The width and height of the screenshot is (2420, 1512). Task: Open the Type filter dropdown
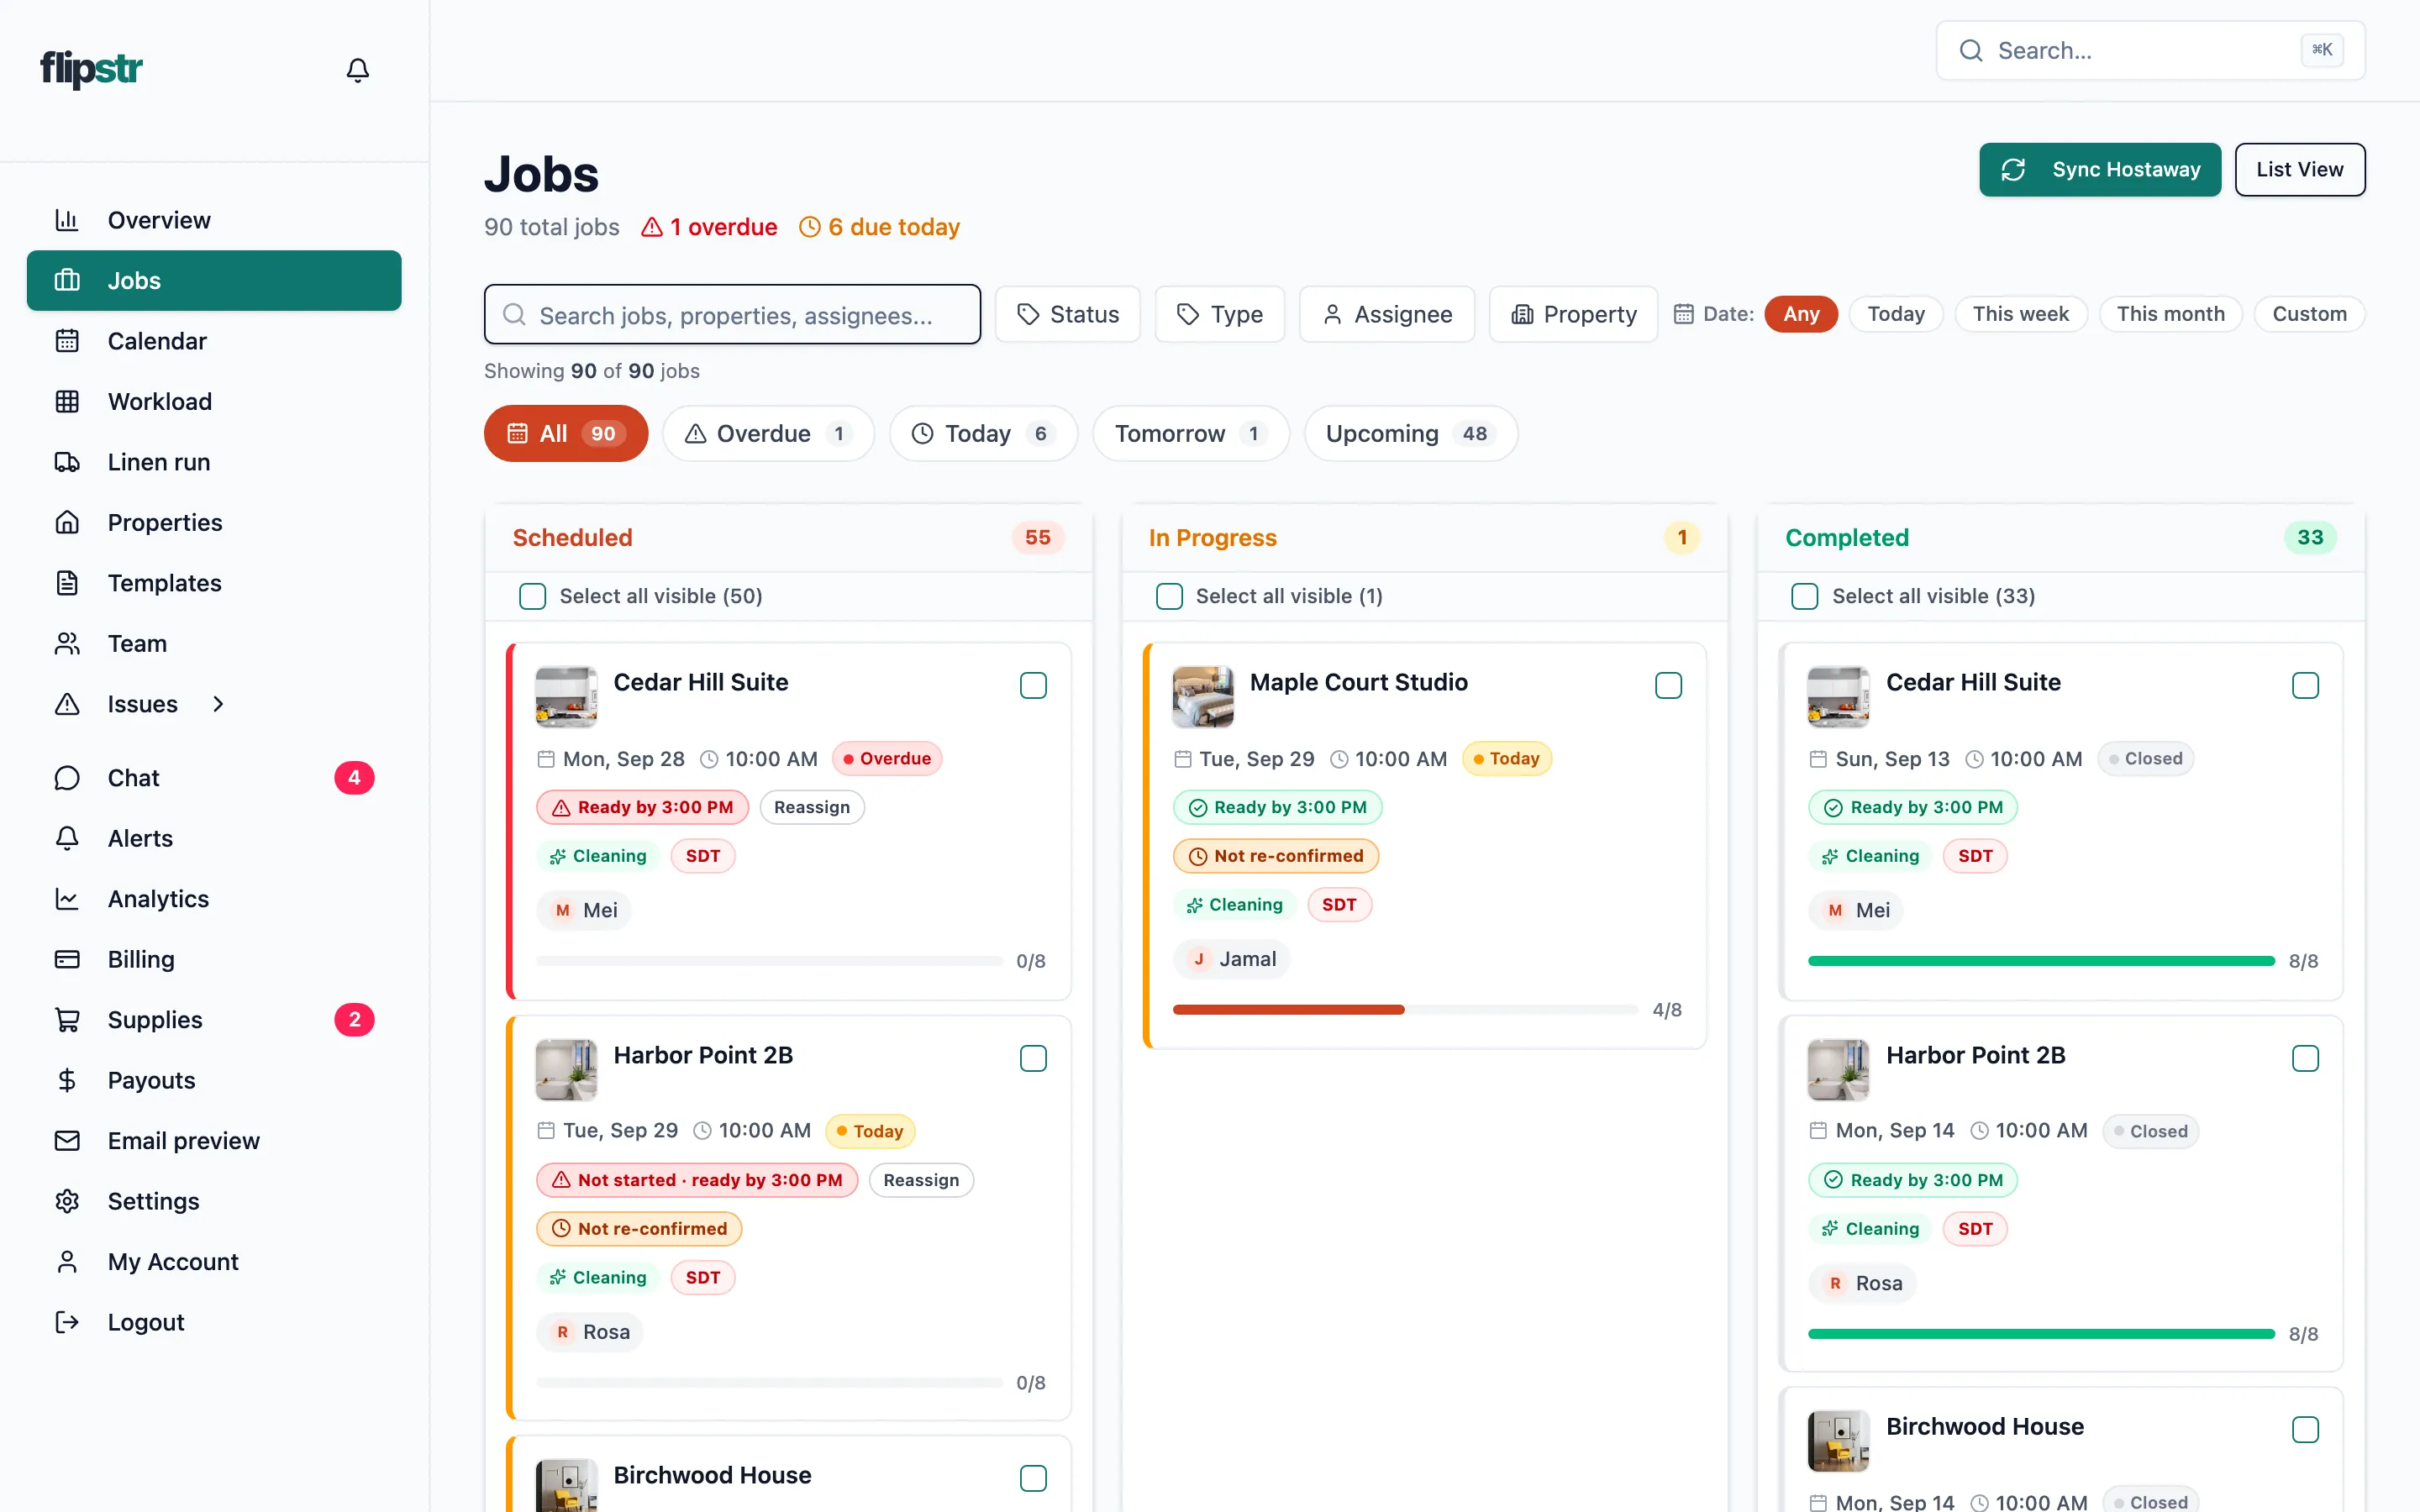click(1219, 315)
